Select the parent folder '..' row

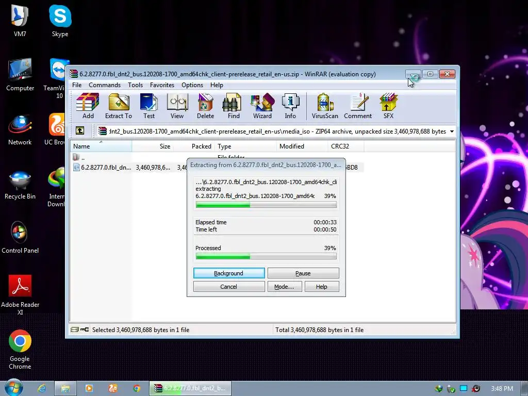[217, 157]
